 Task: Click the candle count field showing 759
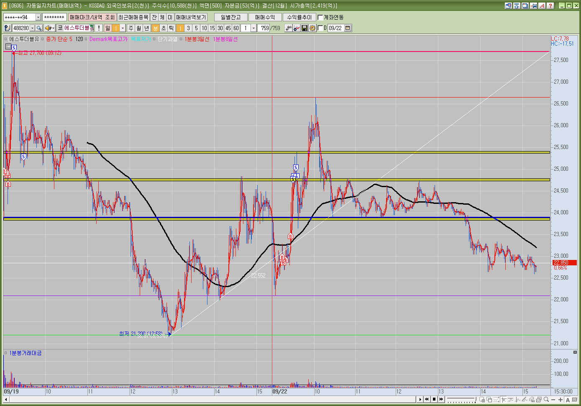[x=264, y=28]
